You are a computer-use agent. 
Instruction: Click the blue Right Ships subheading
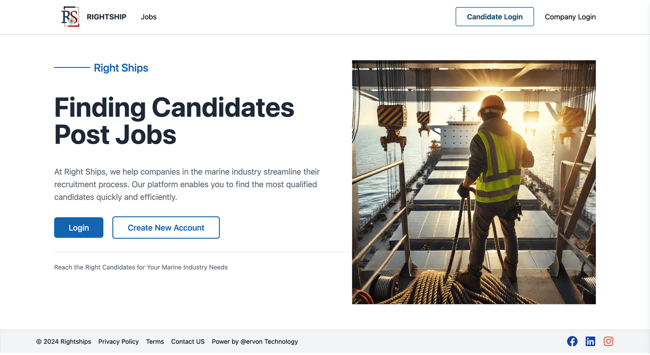coord(121,68)
